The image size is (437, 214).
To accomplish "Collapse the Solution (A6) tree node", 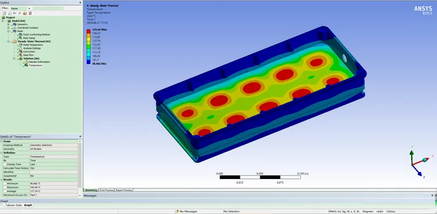I will [14, 59].
